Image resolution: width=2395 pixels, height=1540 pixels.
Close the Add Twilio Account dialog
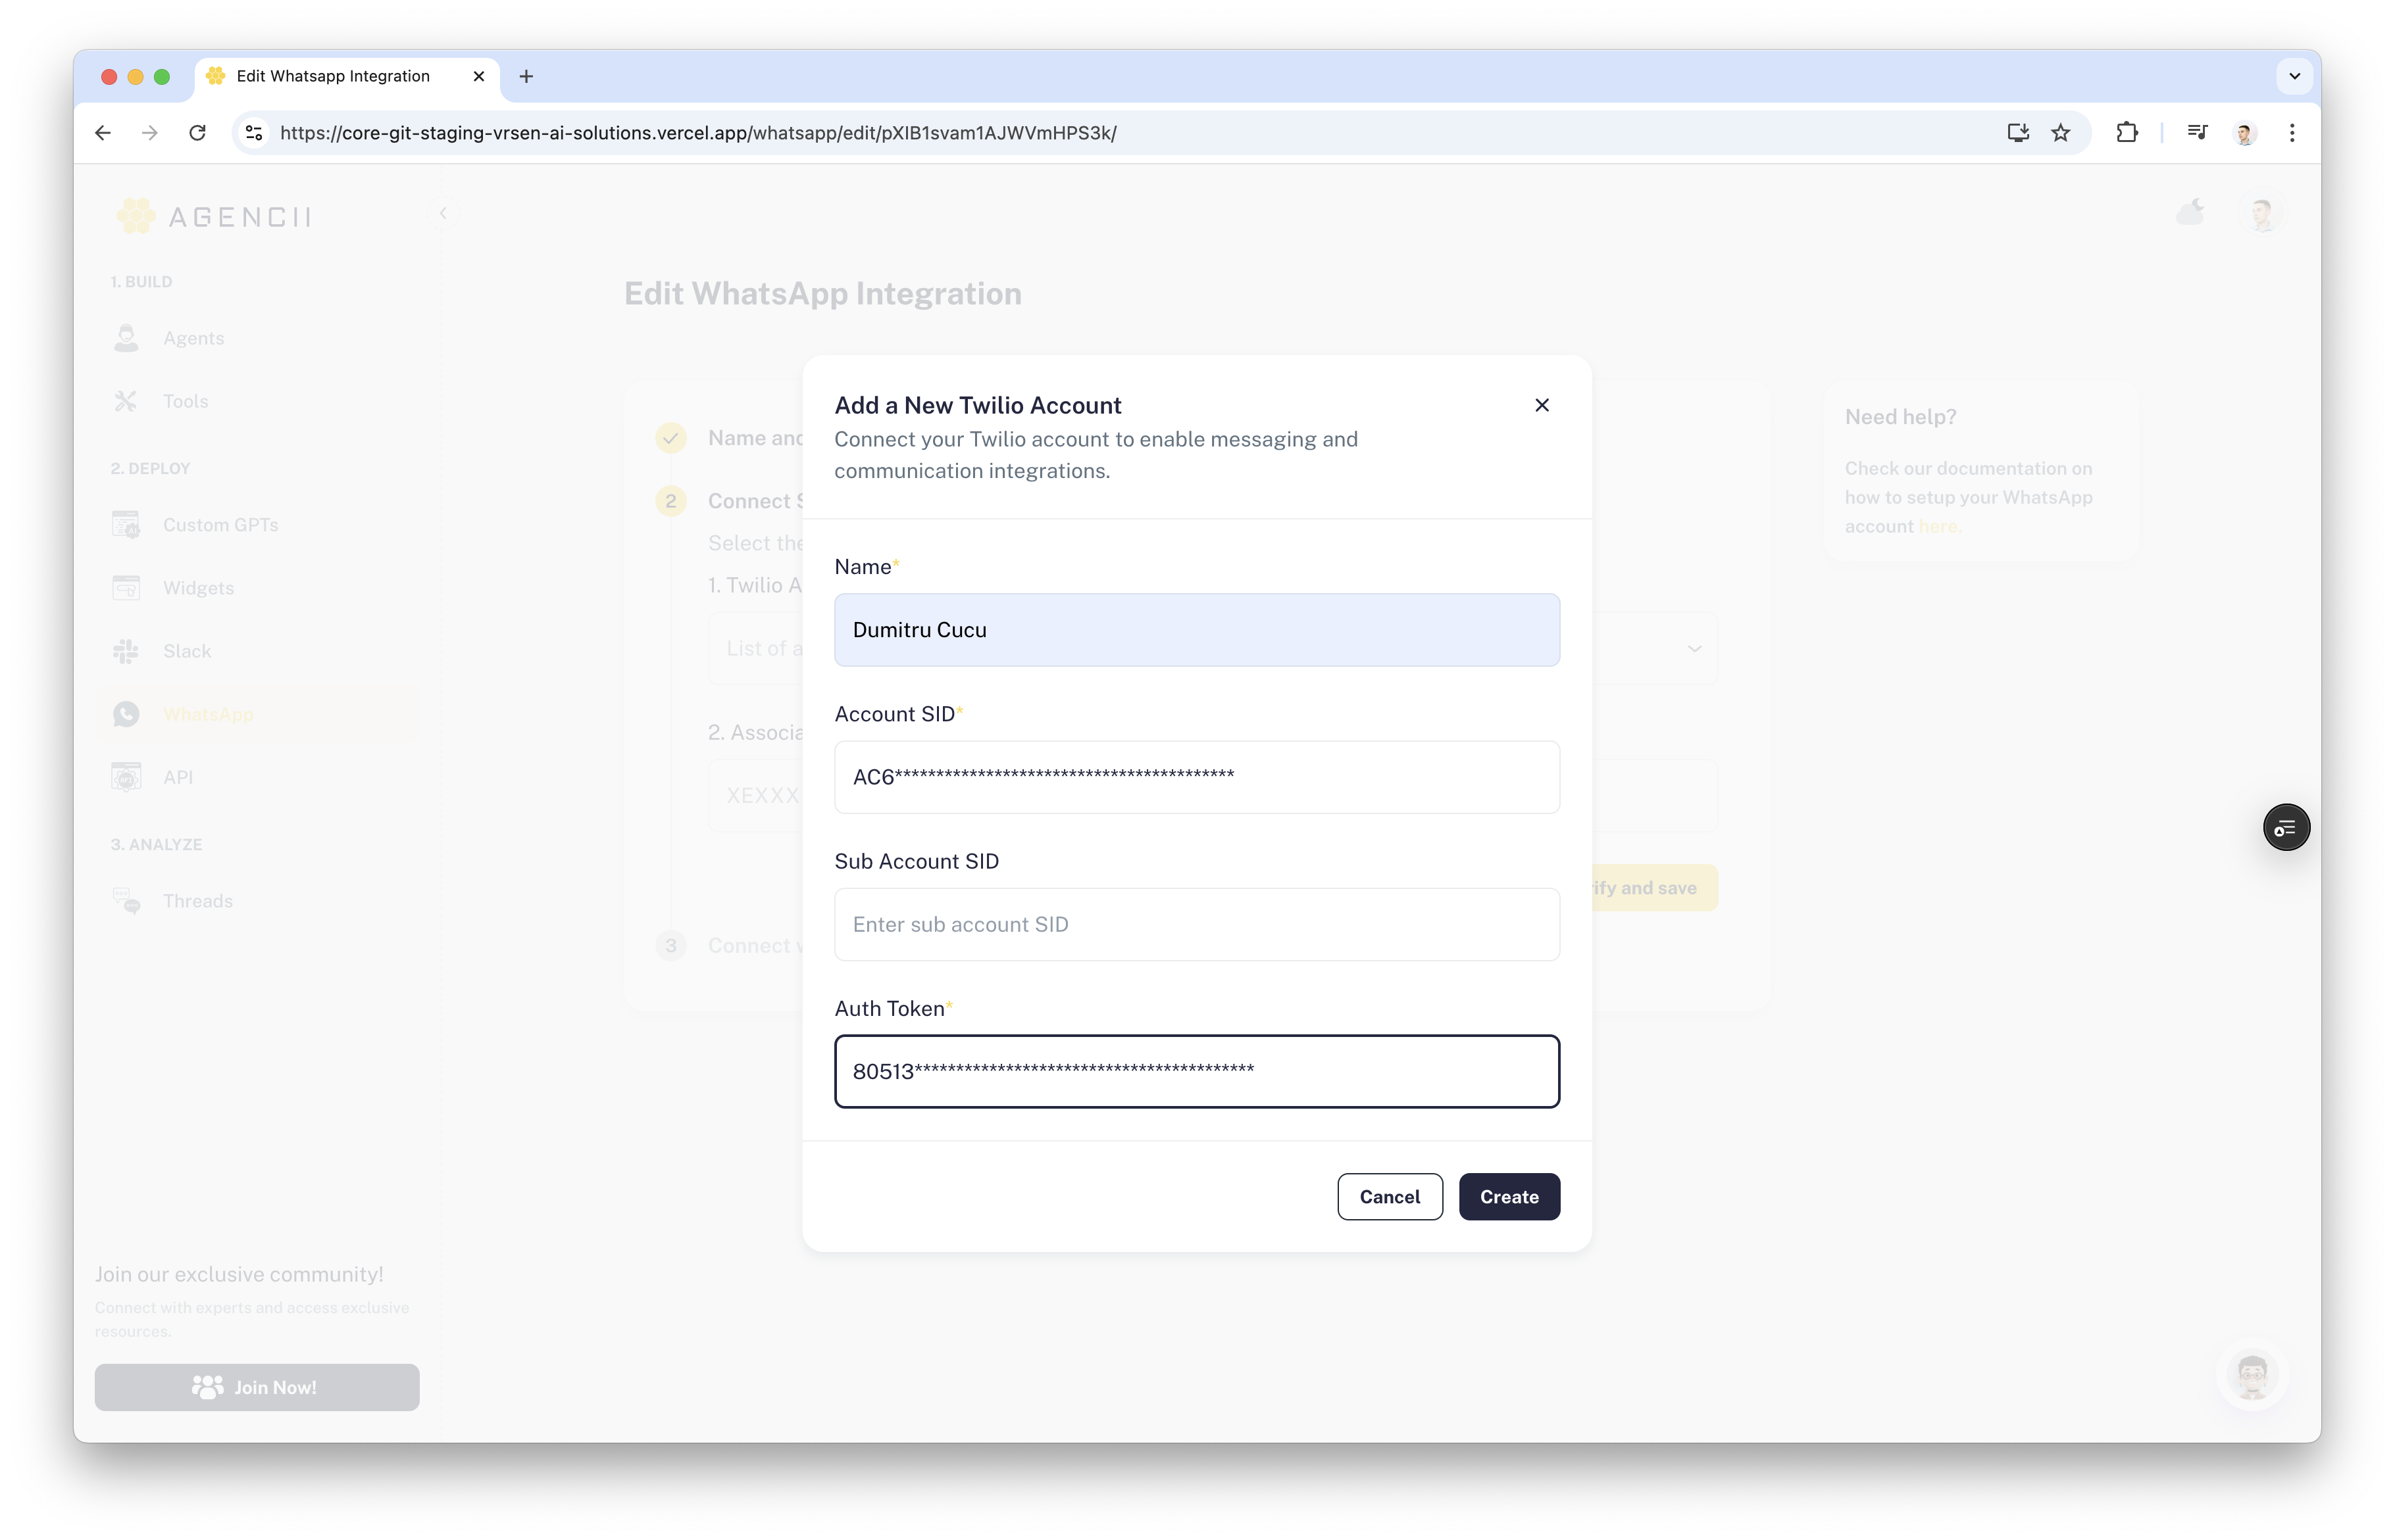tap(1542, 405)
